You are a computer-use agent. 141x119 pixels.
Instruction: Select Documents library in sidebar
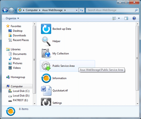(x=20, y=54)
